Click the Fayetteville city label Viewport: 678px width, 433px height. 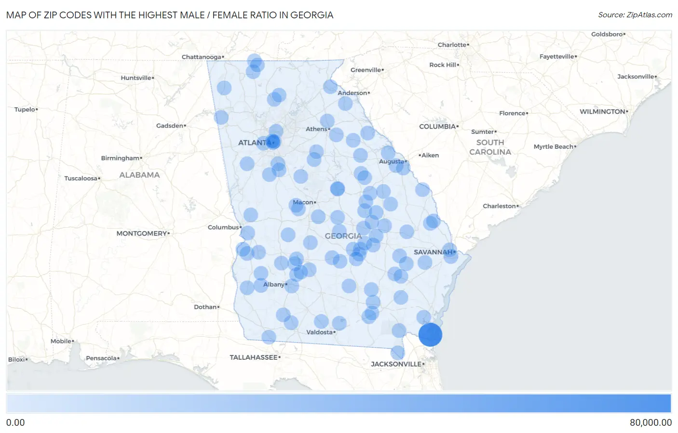click(x=557, y=57)
